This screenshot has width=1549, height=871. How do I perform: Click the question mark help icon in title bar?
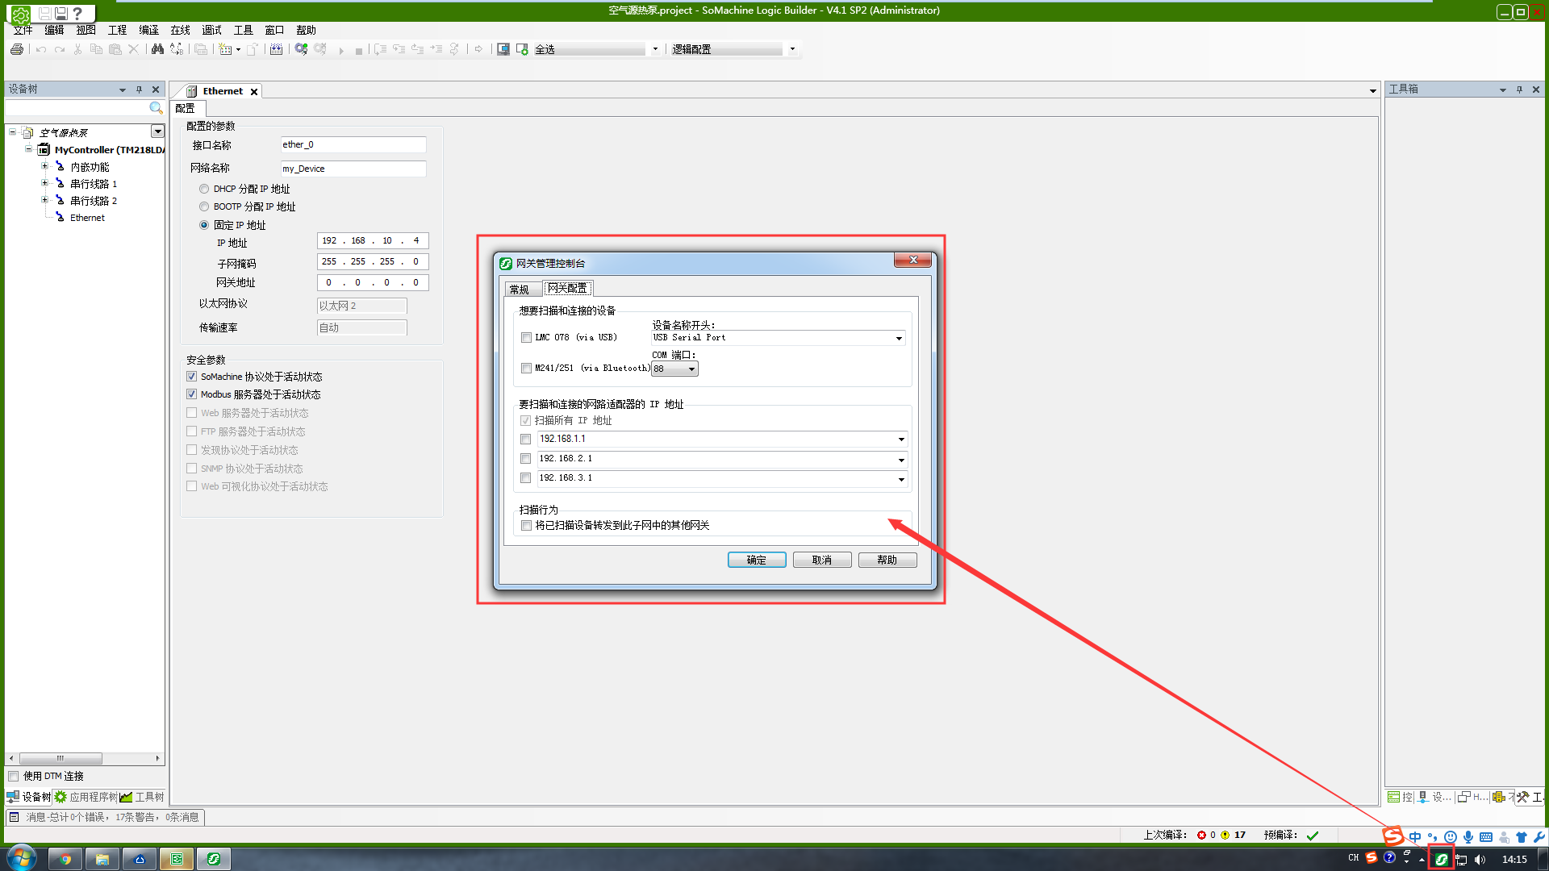pos(77,13)
